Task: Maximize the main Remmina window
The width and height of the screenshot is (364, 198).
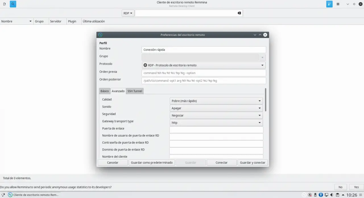Action: 354,4
